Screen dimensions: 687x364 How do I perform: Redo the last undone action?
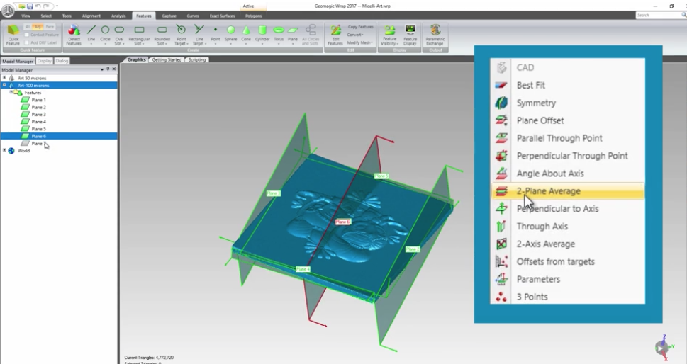click(46, 6)
